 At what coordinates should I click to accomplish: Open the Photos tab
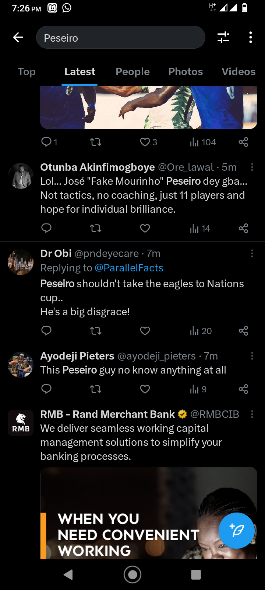tap(185, 72)
